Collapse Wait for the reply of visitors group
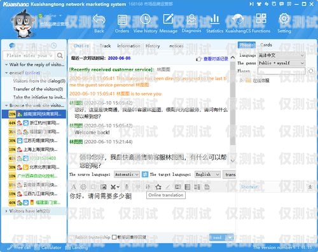Screen dimensions: 318x252 (6, 64)
